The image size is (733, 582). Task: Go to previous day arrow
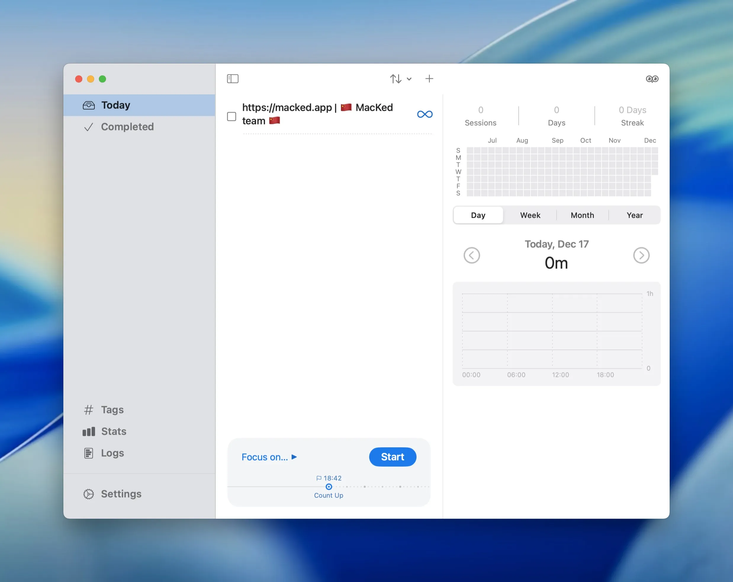coord(472,255)
